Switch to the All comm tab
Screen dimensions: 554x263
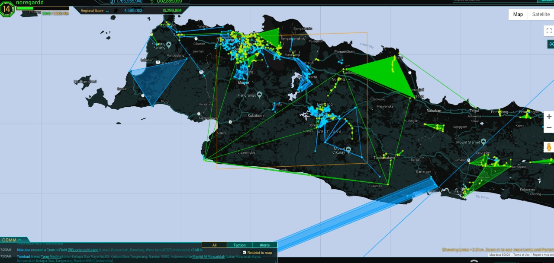(214, 245)
